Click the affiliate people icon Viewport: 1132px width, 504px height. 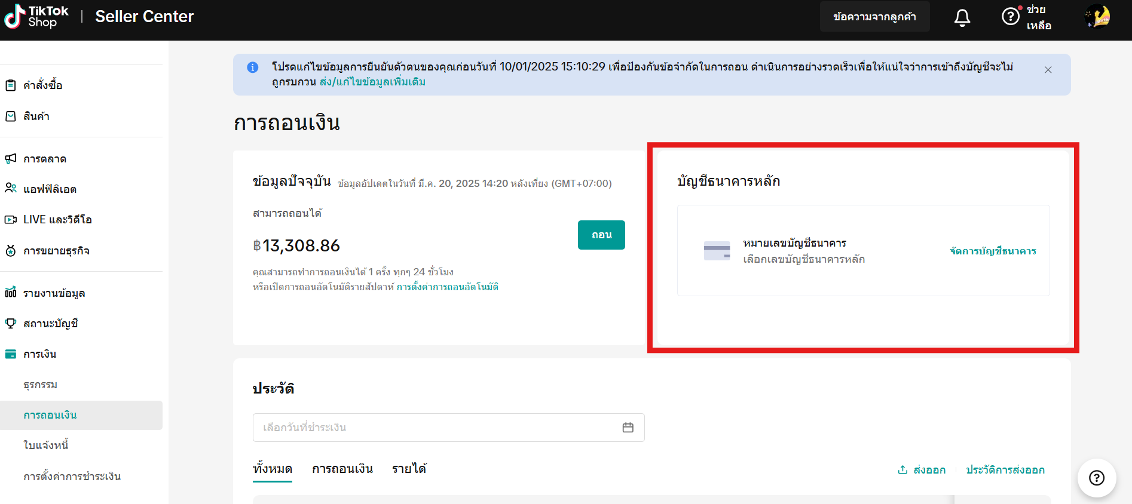[x=11, y=189]
